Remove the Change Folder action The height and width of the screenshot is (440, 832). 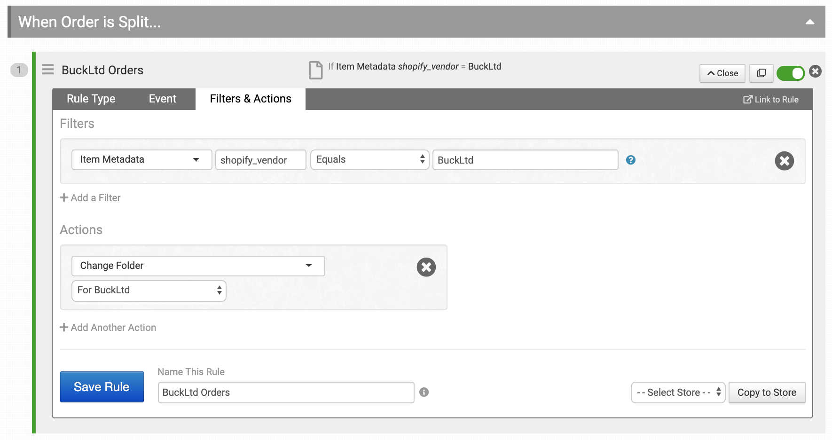tap(426, 267)
